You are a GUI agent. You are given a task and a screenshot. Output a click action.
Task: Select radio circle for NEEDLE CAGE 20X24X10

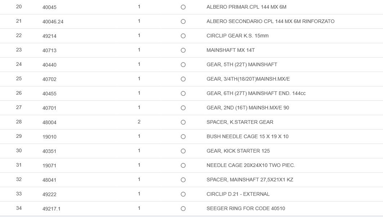click(x=183, y=165)
